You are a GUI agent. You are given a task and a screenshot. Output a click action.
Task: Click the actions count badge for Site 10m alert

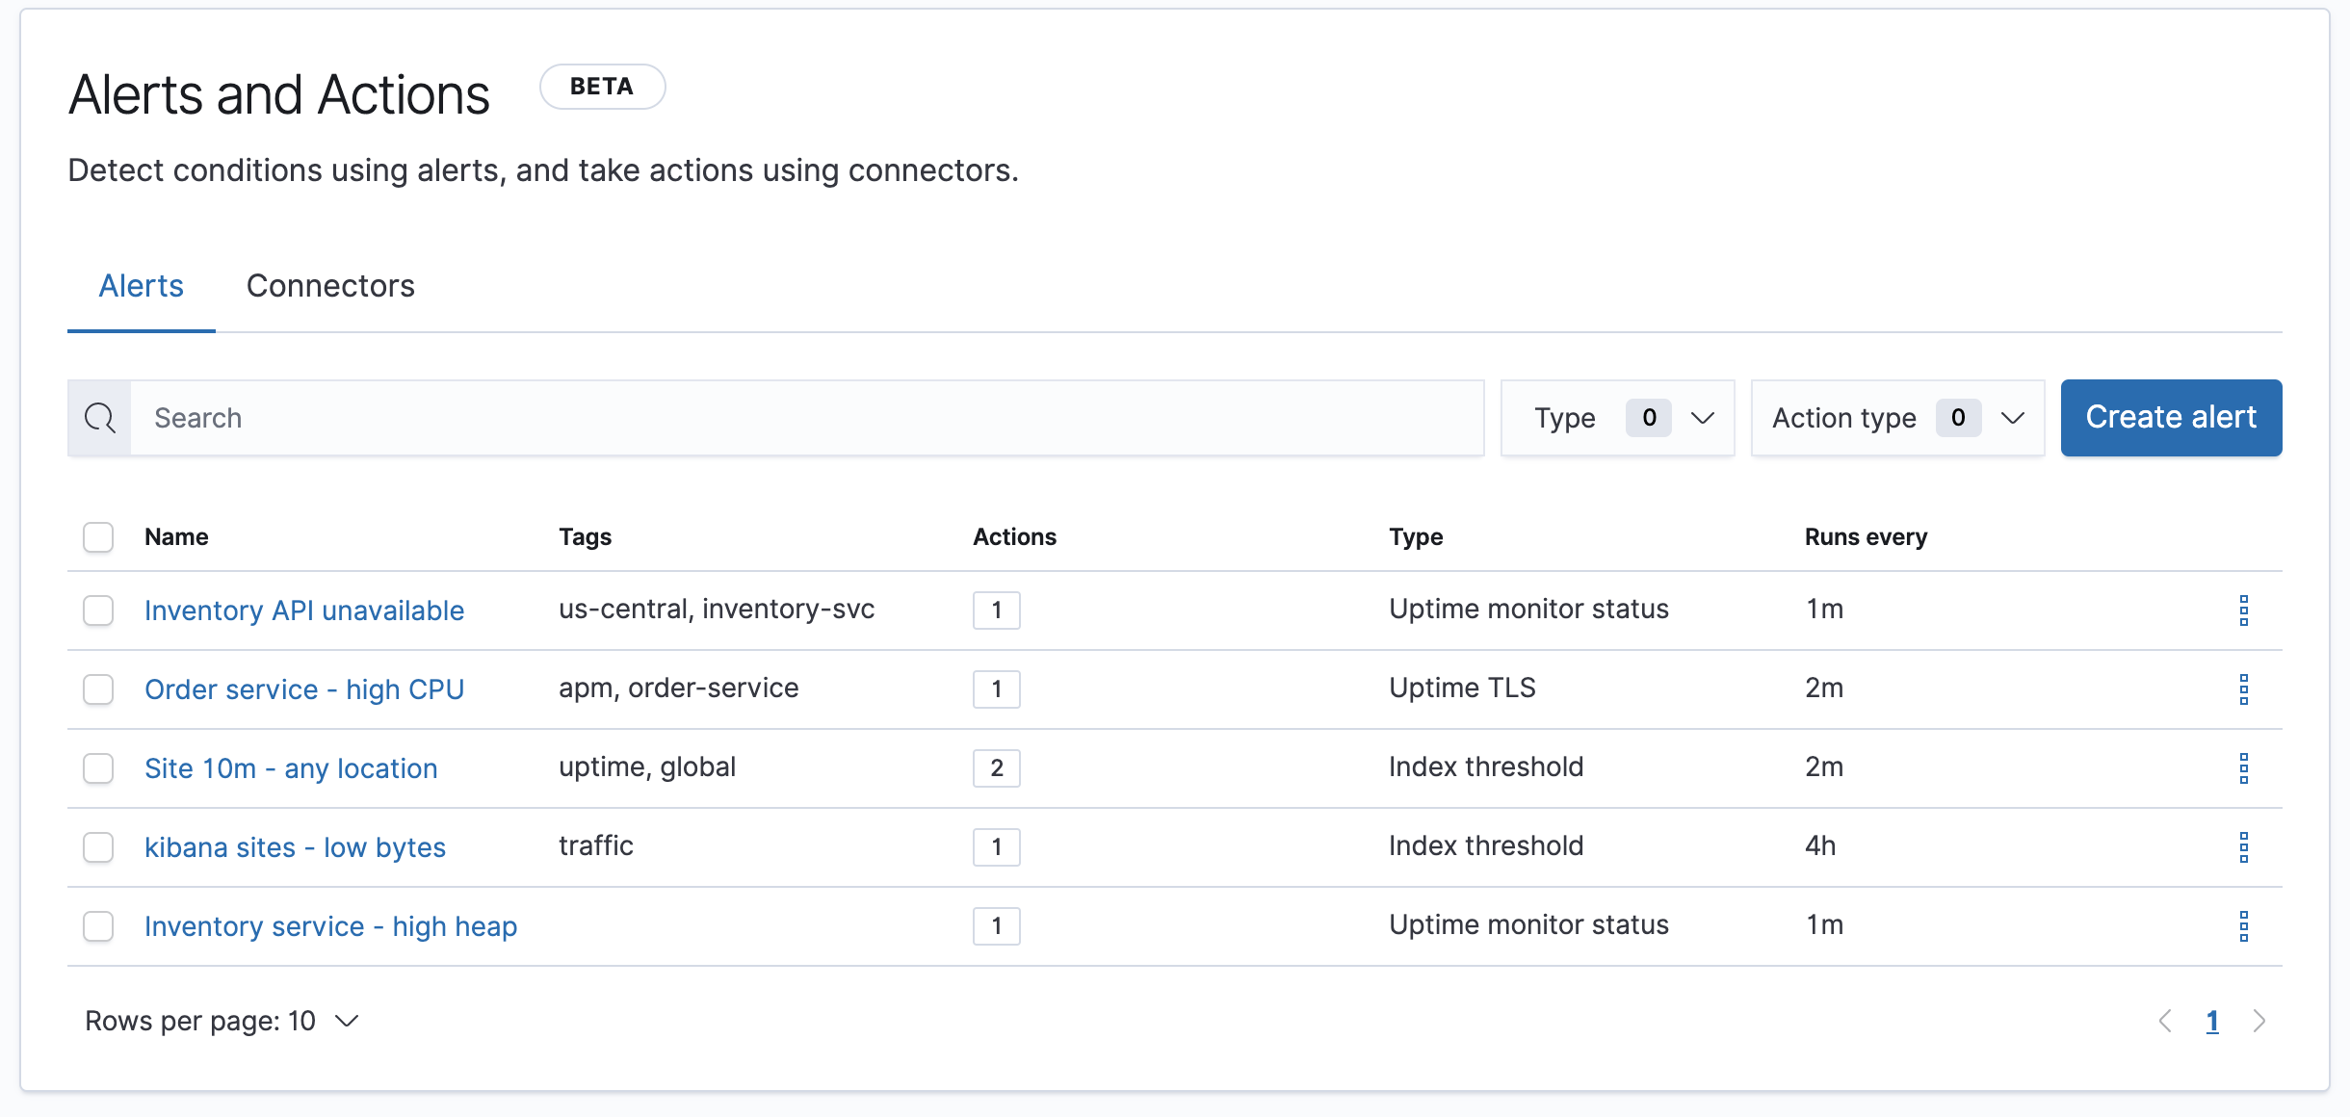997,767
